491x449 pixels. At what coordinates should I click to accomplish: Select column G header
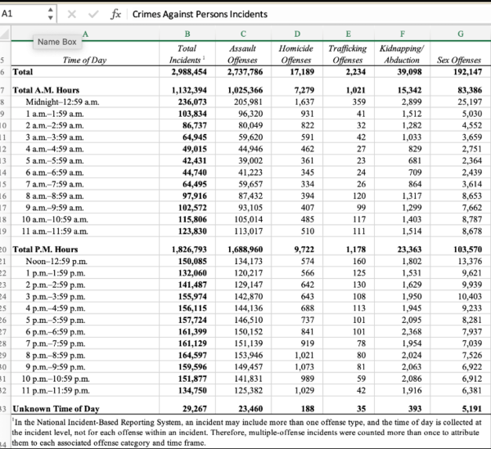[x=462, y=33]
